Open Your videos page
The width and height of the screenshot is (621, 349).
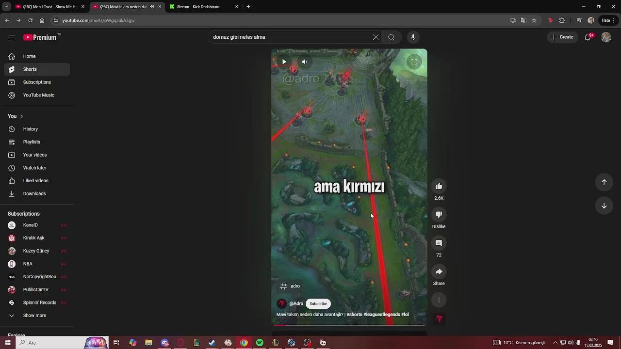pyautogui.click(x=37, y=155)
